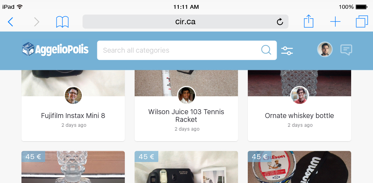Open Fujifilm Instax Mini 8 listing title
Viewport: 373px width, 183px height.
73,116
